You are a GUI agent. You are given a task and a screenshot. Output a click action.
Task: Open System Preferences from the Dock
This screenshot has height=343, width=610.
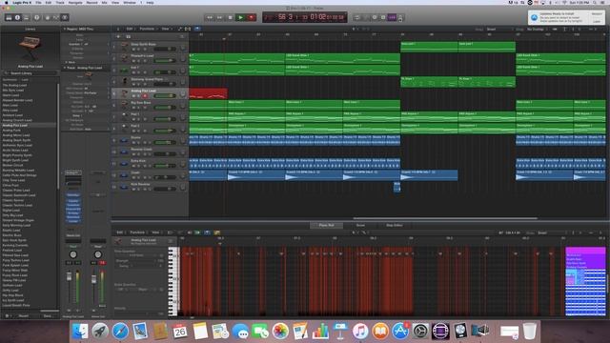[420, 332]
